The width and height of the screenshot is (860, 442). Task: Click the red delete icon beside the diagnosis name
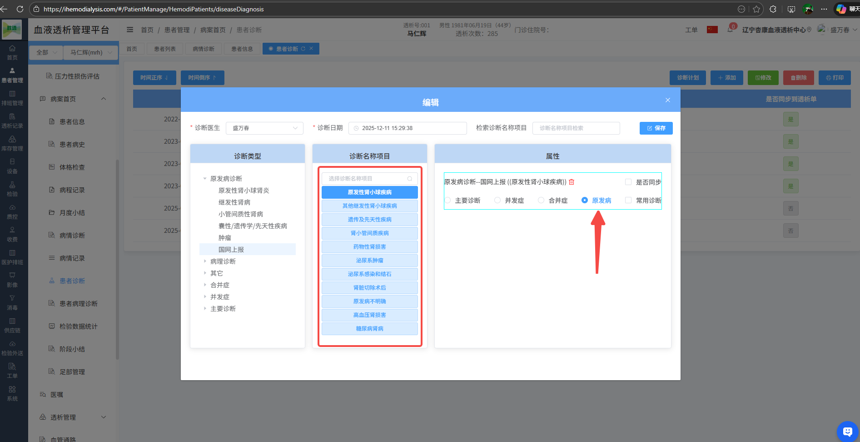click(x=572, y=182)
